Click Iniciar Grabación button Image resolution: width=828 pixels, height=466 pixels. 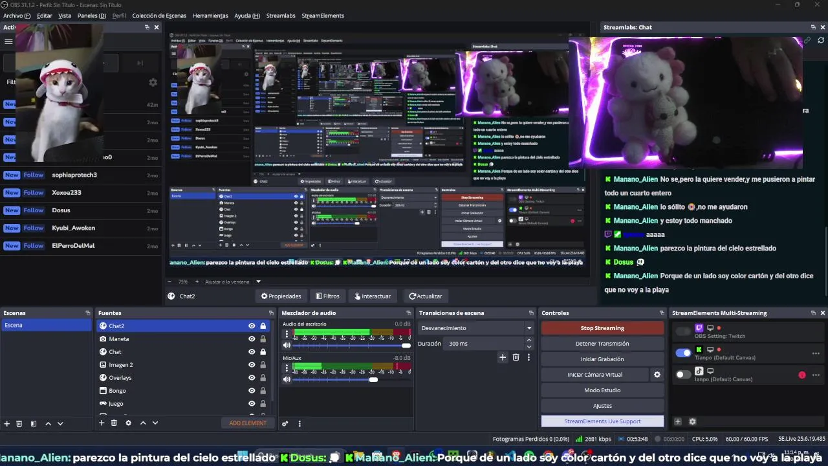tap(602, 359)
